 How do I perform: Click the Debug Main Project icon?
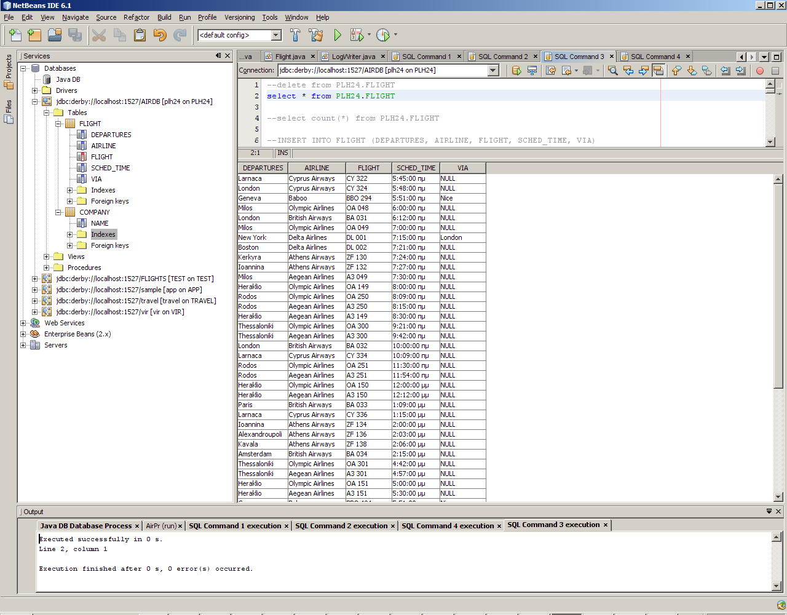357,35
